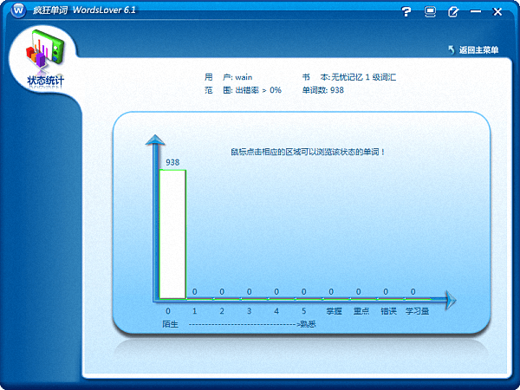Select level 3 region on the chart axis

(x=249, y=310)
